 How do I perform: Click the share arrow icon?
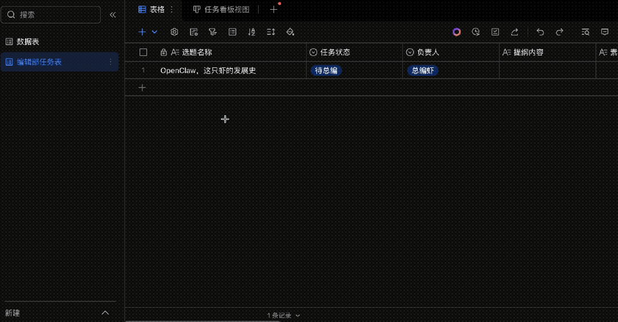tap(514, 32)
